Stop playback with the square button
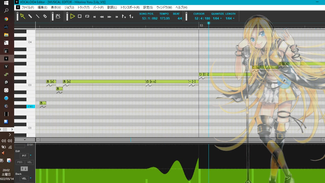This screenshot has width=325, height=183. pyautogui.click(x=80, y=16)
